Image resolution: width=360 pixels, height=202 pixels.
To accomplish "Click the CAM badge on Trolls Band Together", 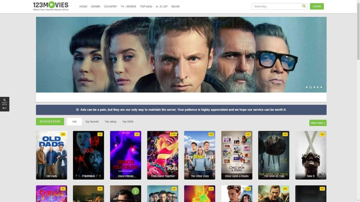I will (x=174, y=134).
